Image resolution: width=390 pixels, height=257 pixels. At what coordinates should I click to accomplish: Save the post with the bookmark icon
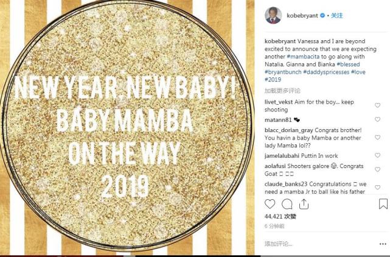coord(383,204)
